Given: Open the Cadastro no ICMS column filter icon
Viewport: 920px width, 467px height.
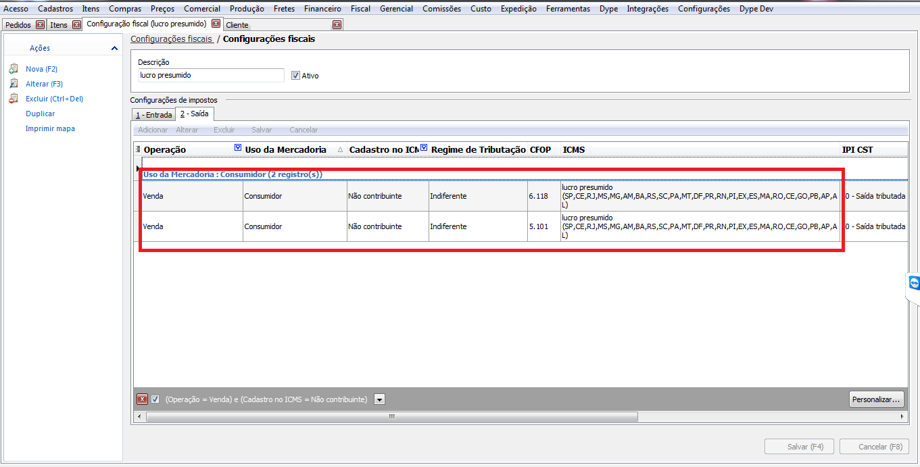Looking at the screenshot, I should click(x=424, y=148).
